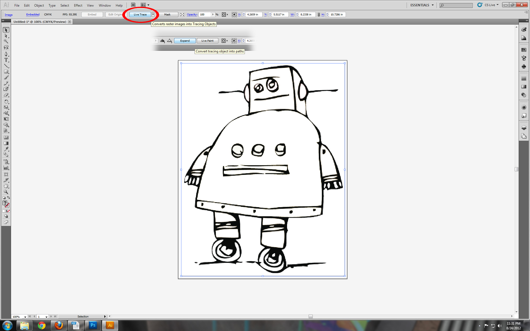Select the Direct Selection tool

(6, 36)
